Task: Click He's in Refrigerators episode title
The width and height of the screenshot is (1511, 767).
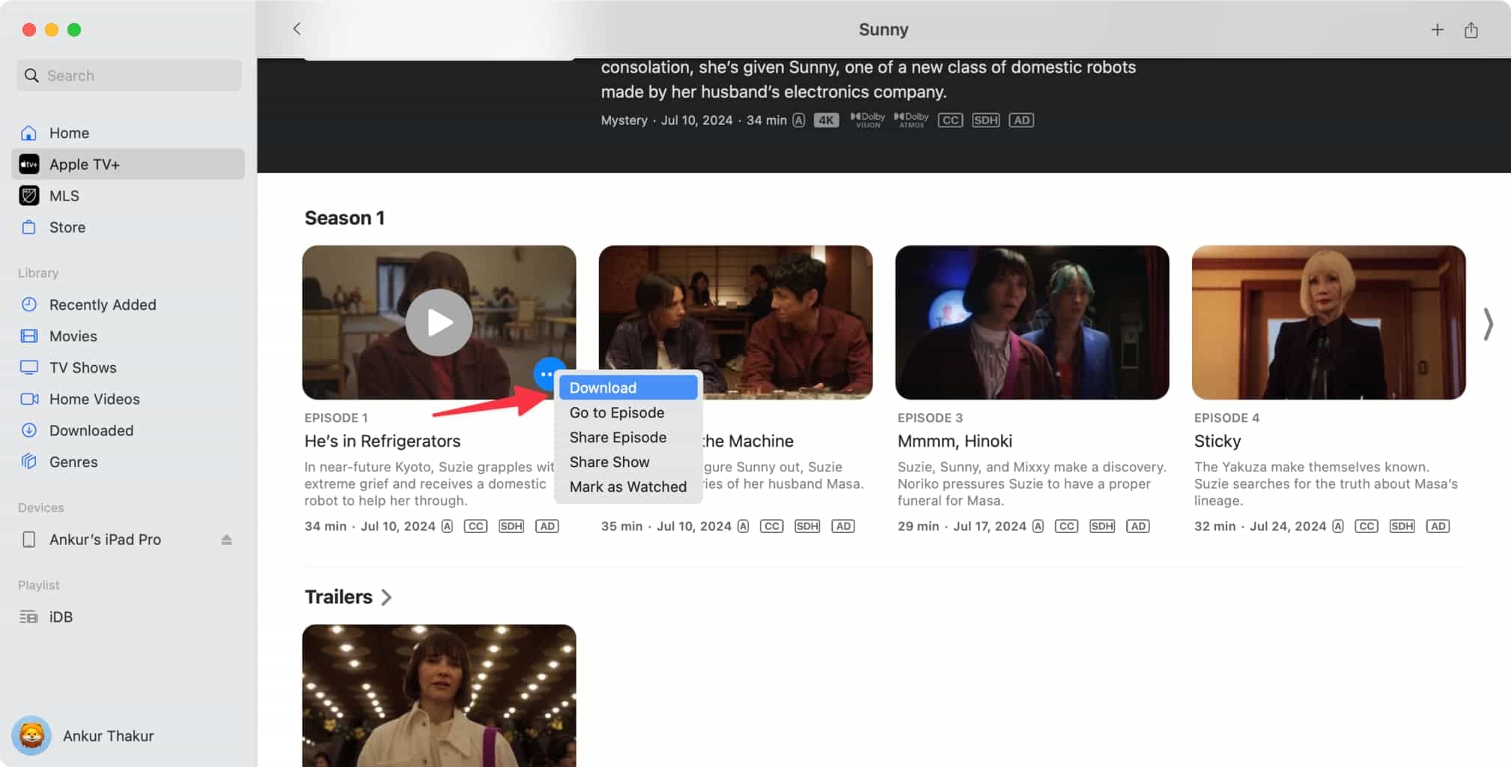Action: [382, 441]
